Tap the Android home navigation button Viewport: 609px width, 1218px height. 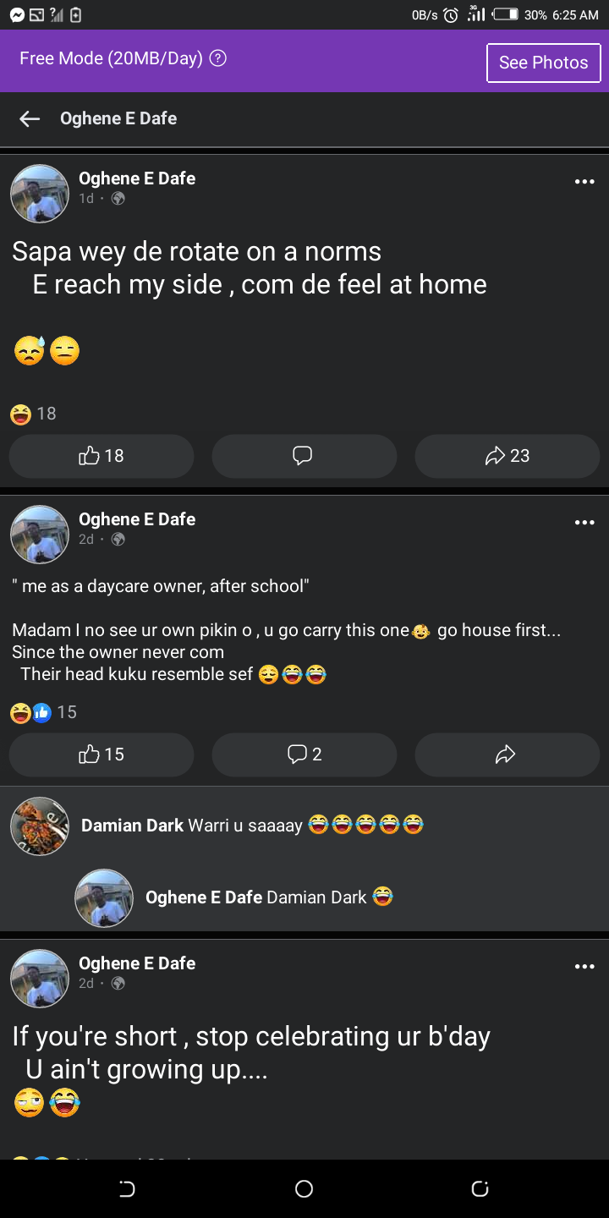click(x=304, y=1189)
